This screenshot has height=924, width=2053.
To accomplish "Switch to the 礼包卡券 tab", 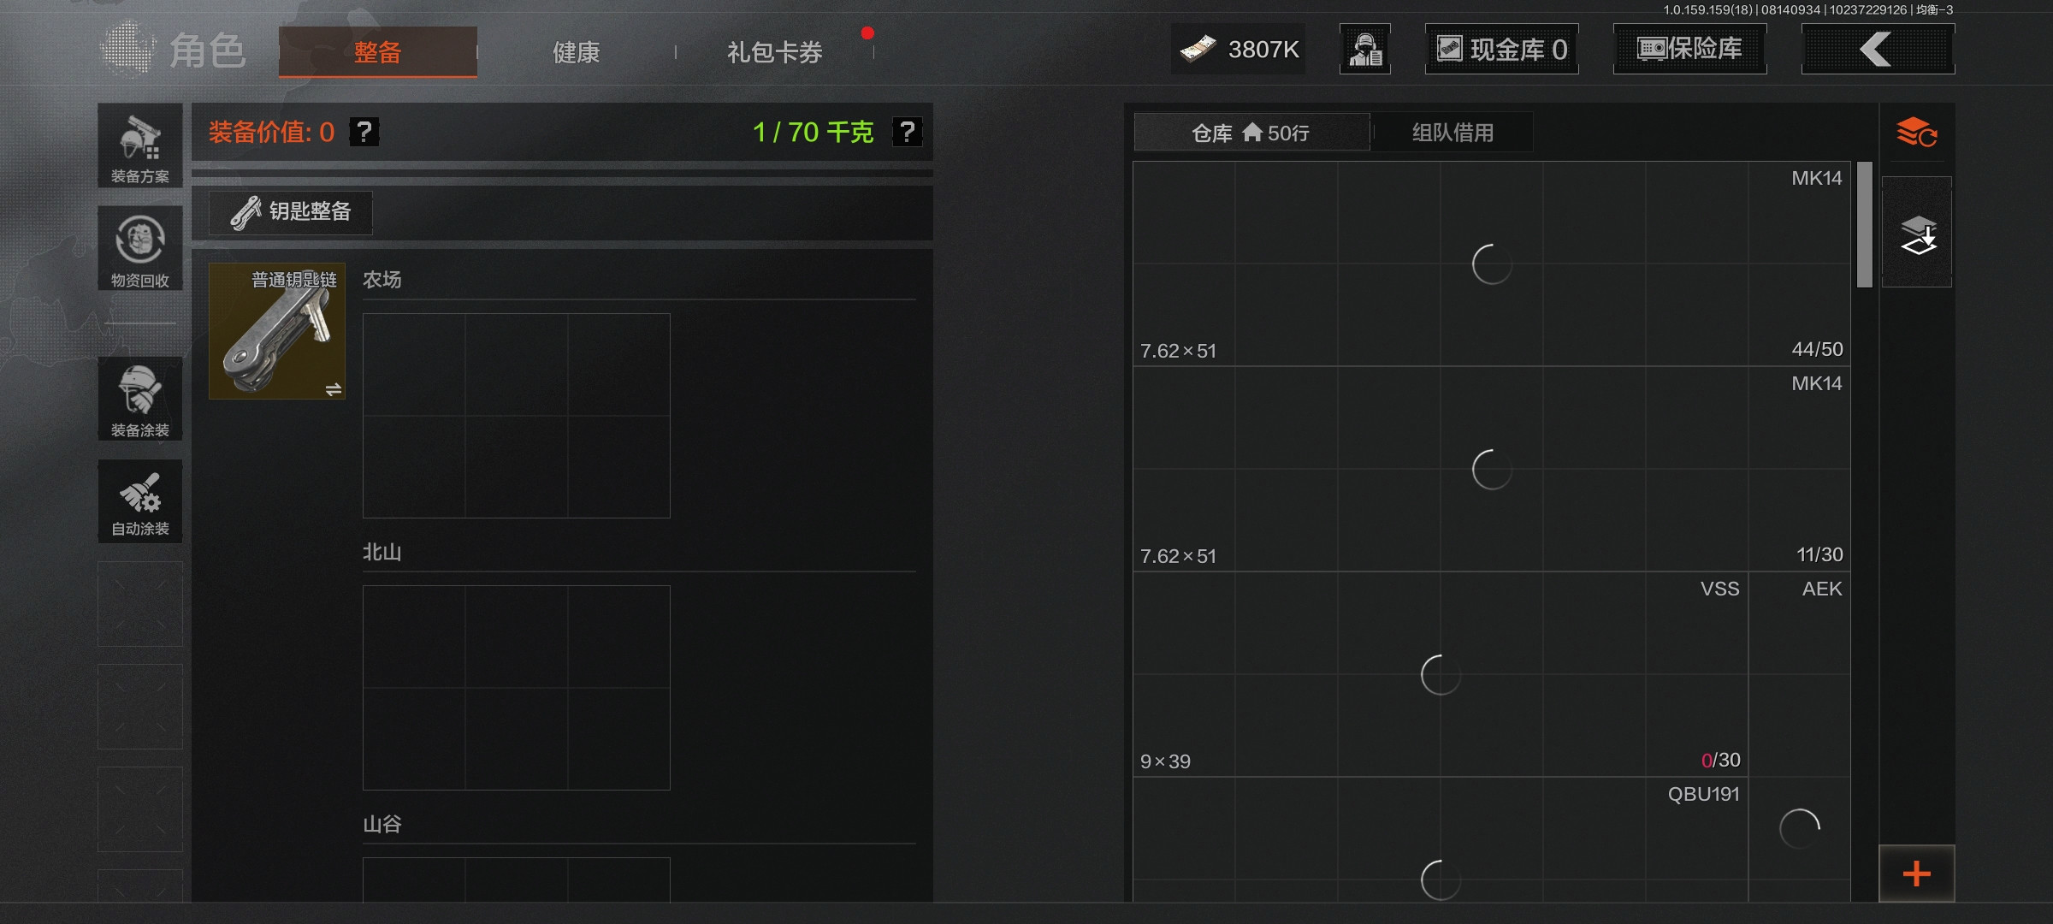I will pos(775,52).
